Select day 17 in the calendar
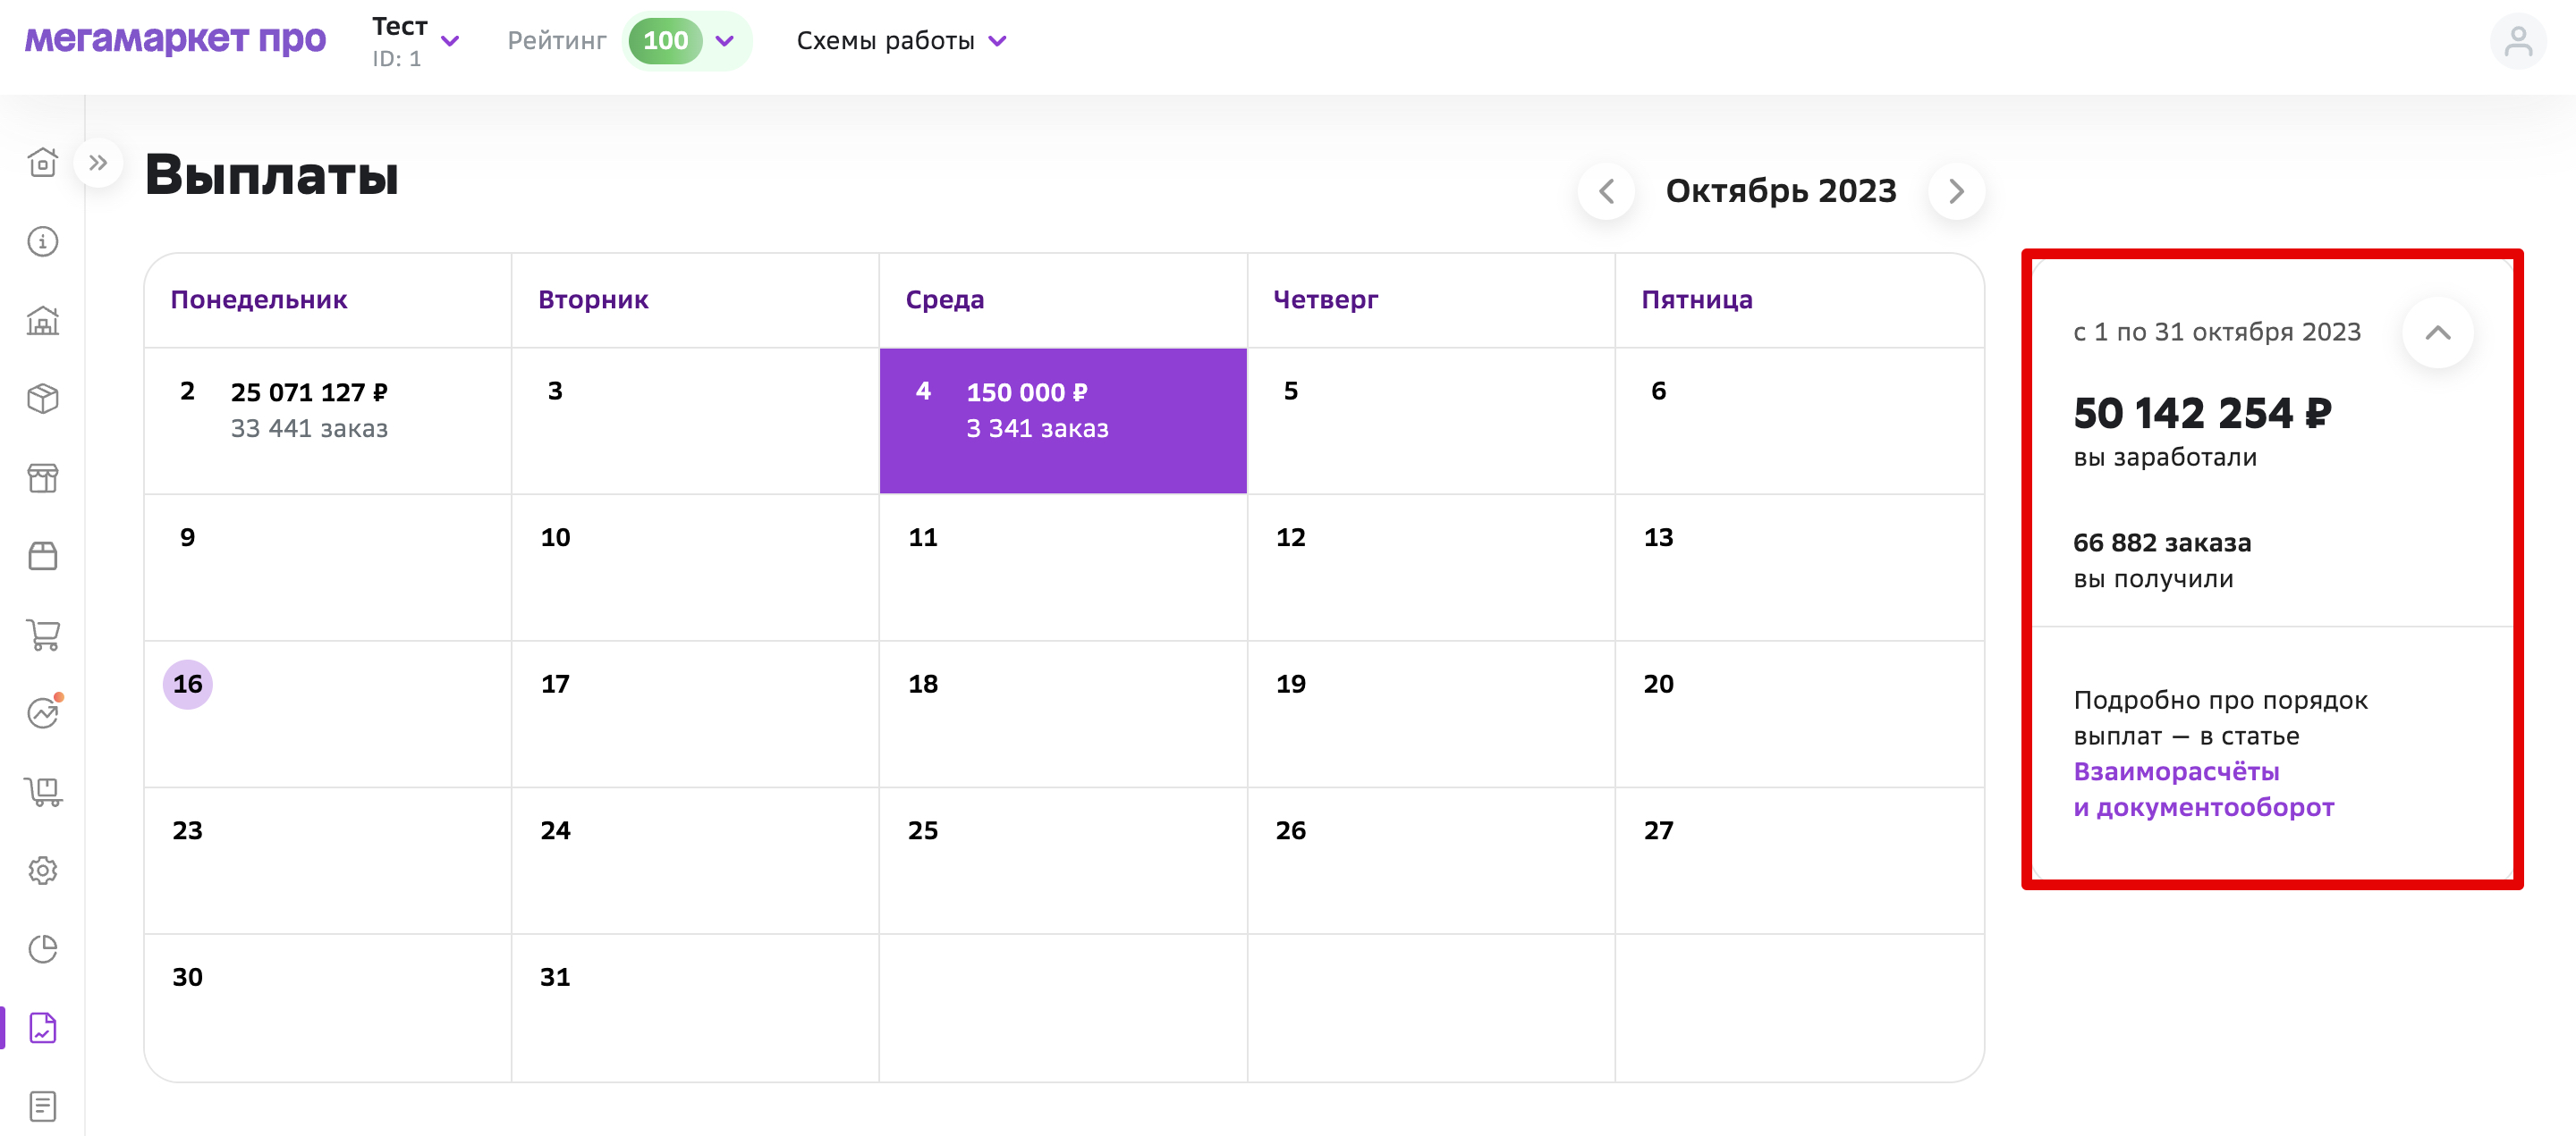This screenshot has width=2576, height=1136. coord(695,714)
